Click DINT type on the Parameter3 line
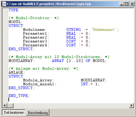Screen dimensions: 136x117 coord(71,41)
